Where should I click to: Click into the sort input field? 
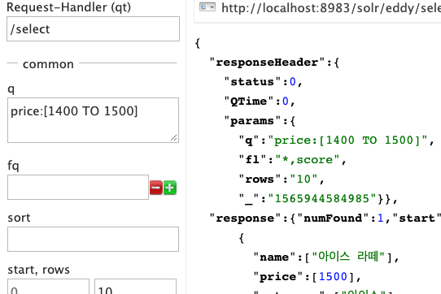pos(93,240)
